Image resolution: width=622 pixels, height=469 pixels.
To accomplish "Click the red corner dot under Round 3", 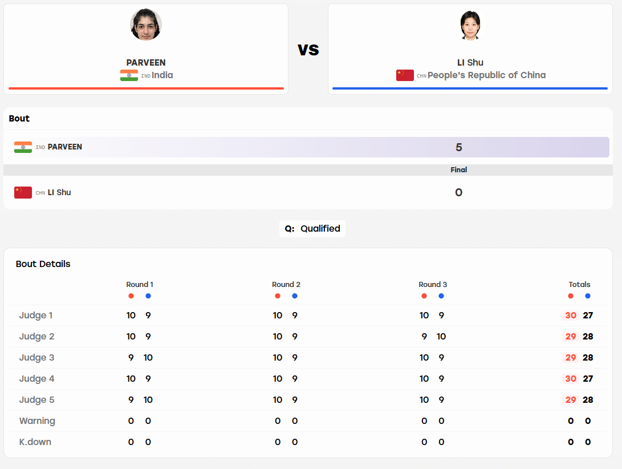I will pos(424,296).
